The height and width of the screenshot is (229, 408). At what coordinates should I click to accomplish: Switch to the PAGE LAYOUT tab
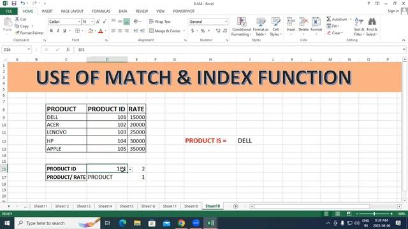tap(72, 11)
